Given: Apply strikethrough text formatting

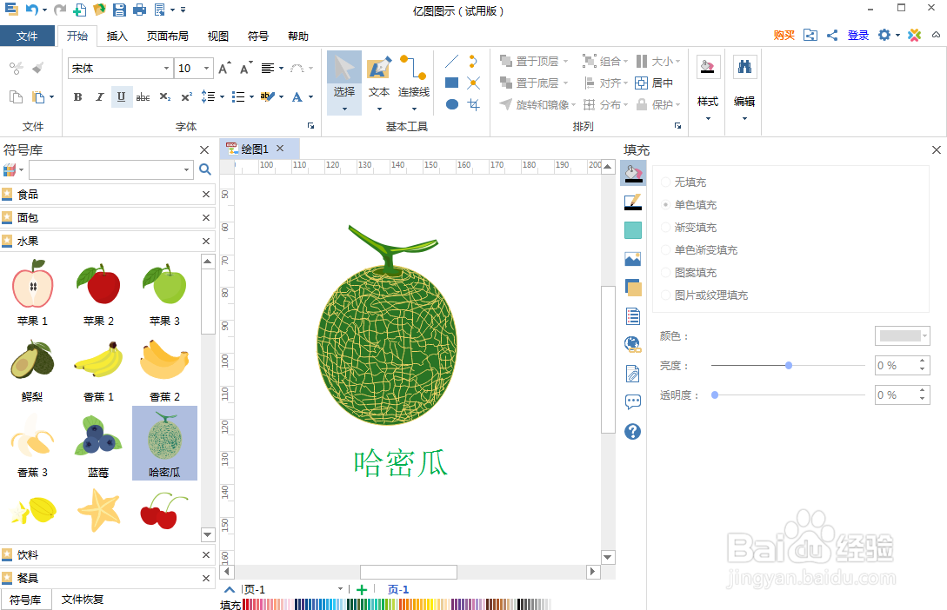Looking at the screenshot, I should point(143,96).
